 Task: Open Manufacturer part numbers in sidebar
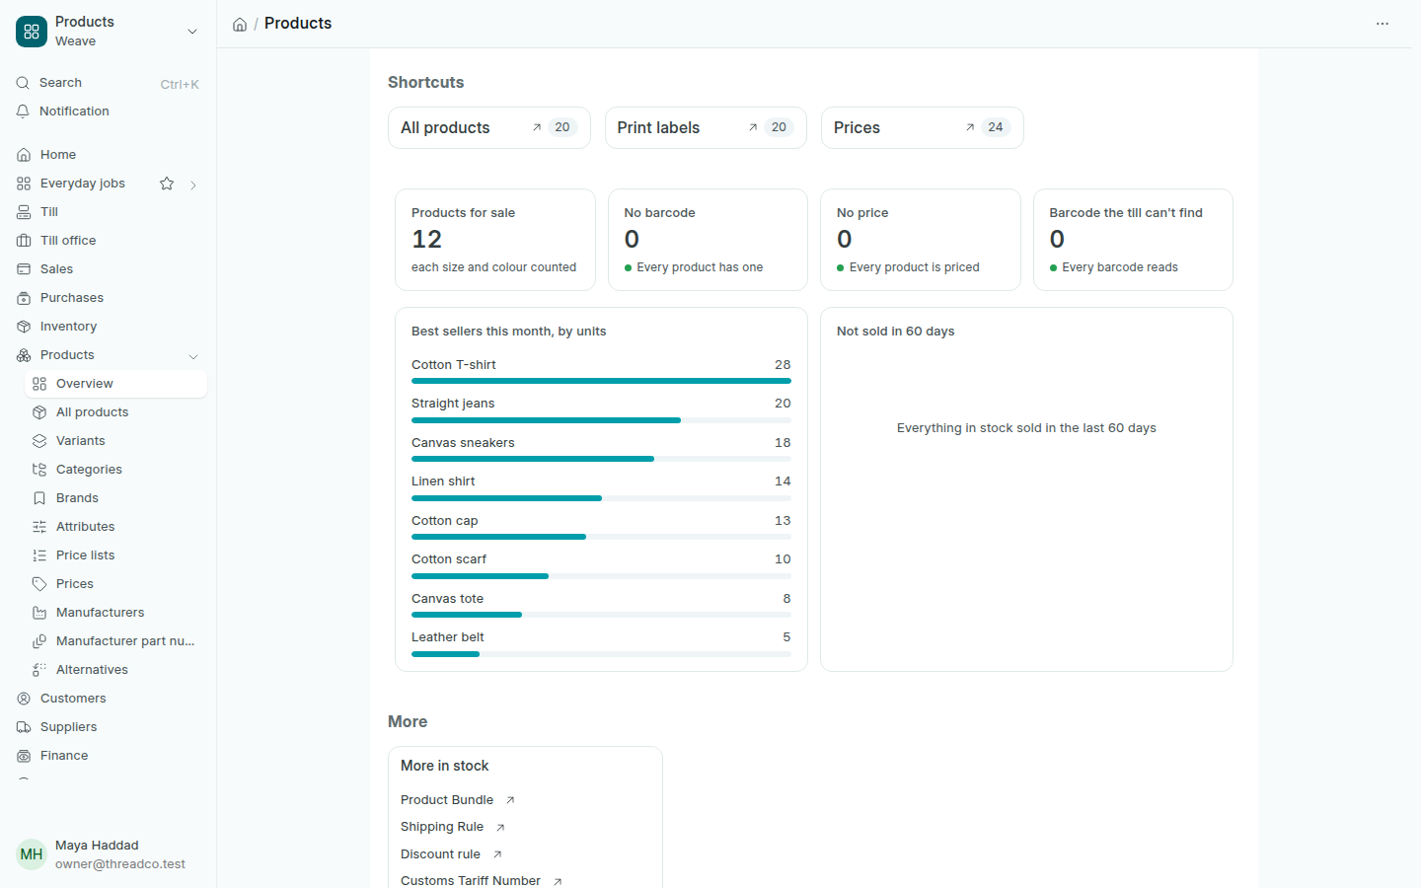(115, 641)
